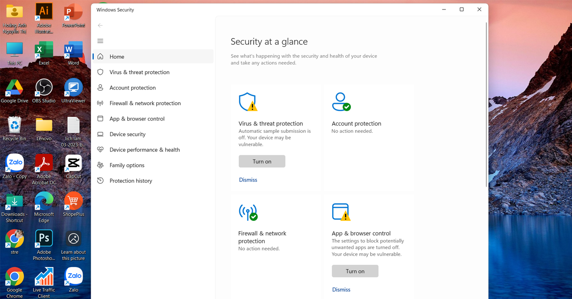Select Account protection in the sidebar
This screenshot has height=299, width=572.
[x=133, y=88]
